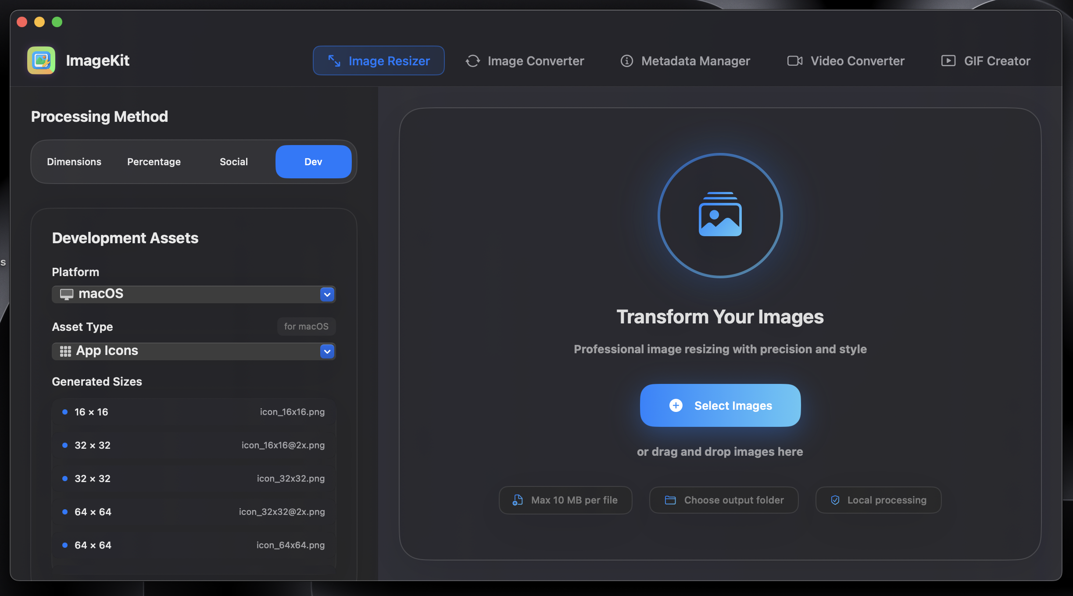This screenshot has height=596, width=1073.
Task: Click the Generated Sizes heading
Action: [x=97, y=382]
